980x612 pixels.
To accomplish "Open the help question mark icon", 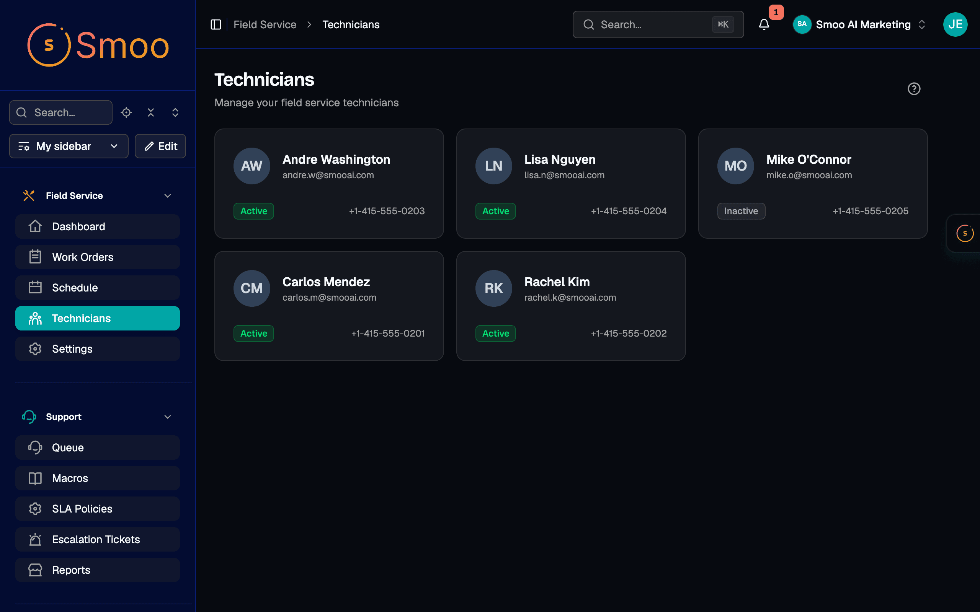I will tap(914, 89).
